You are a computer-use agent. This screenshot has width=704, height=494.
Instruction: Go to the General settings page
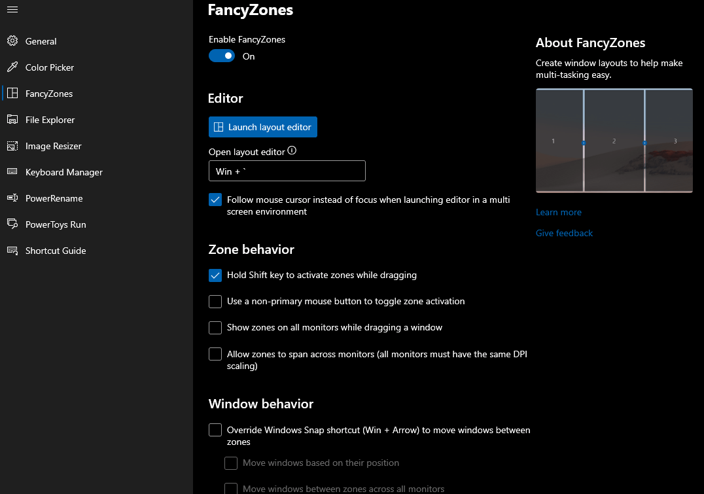(x=12, y=41)
